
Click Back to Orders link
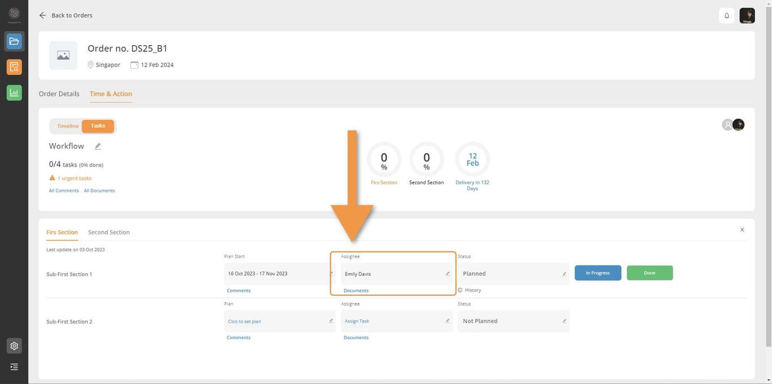(x=72, y=15)
